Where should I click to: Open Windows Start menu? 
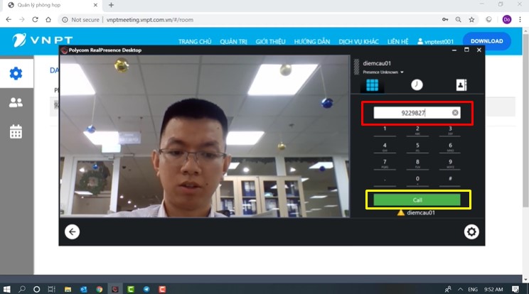(6, 289)
